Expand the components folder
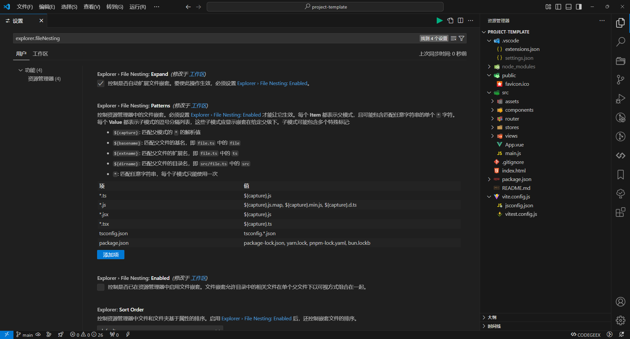 [492, 110]
